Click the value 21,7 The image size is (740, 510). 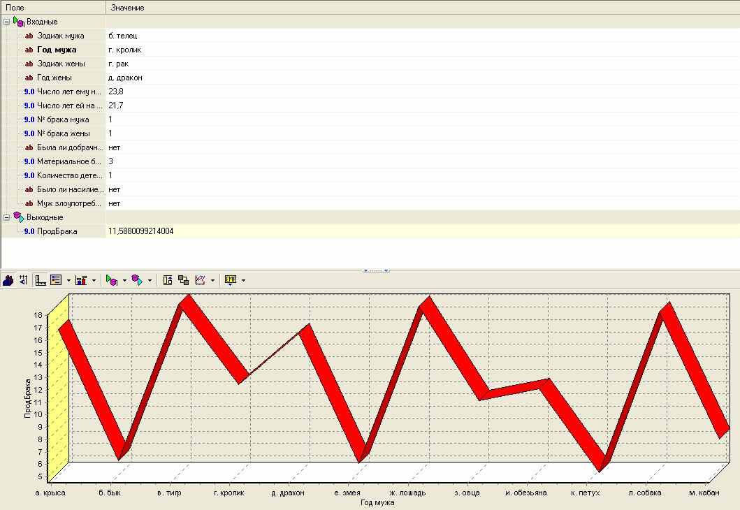(x=115, y=105)
